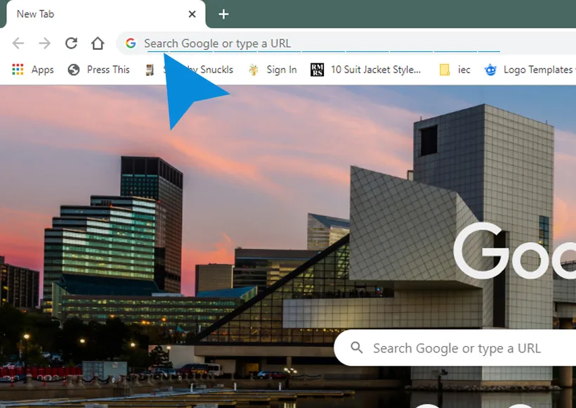
Task: Open 10 Suit Jacket Style bookmark
Action: click(x=376, y=70)
